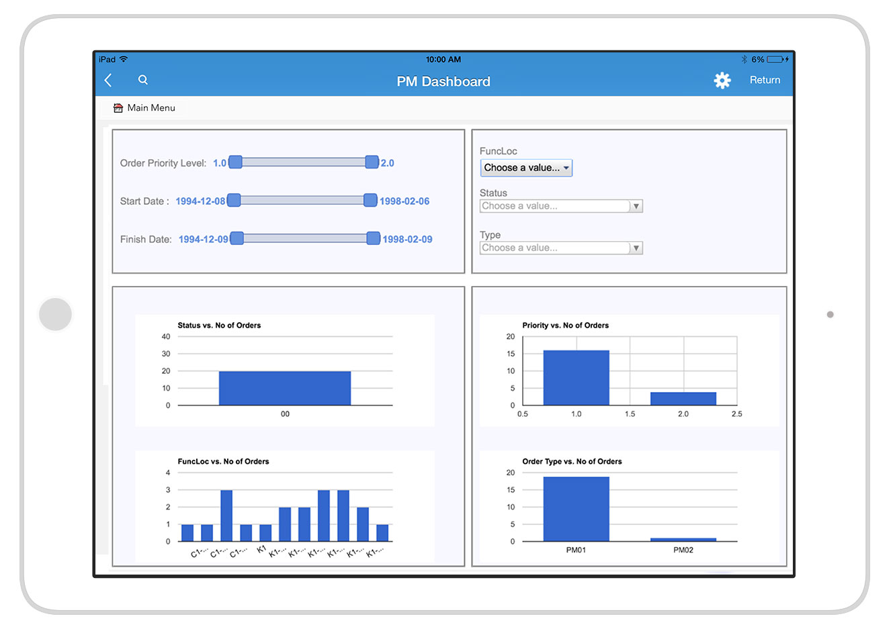Click the PM01 bar in Order Type chart
The width and height of the screenshot is (893, 635).
coord(576,509)
